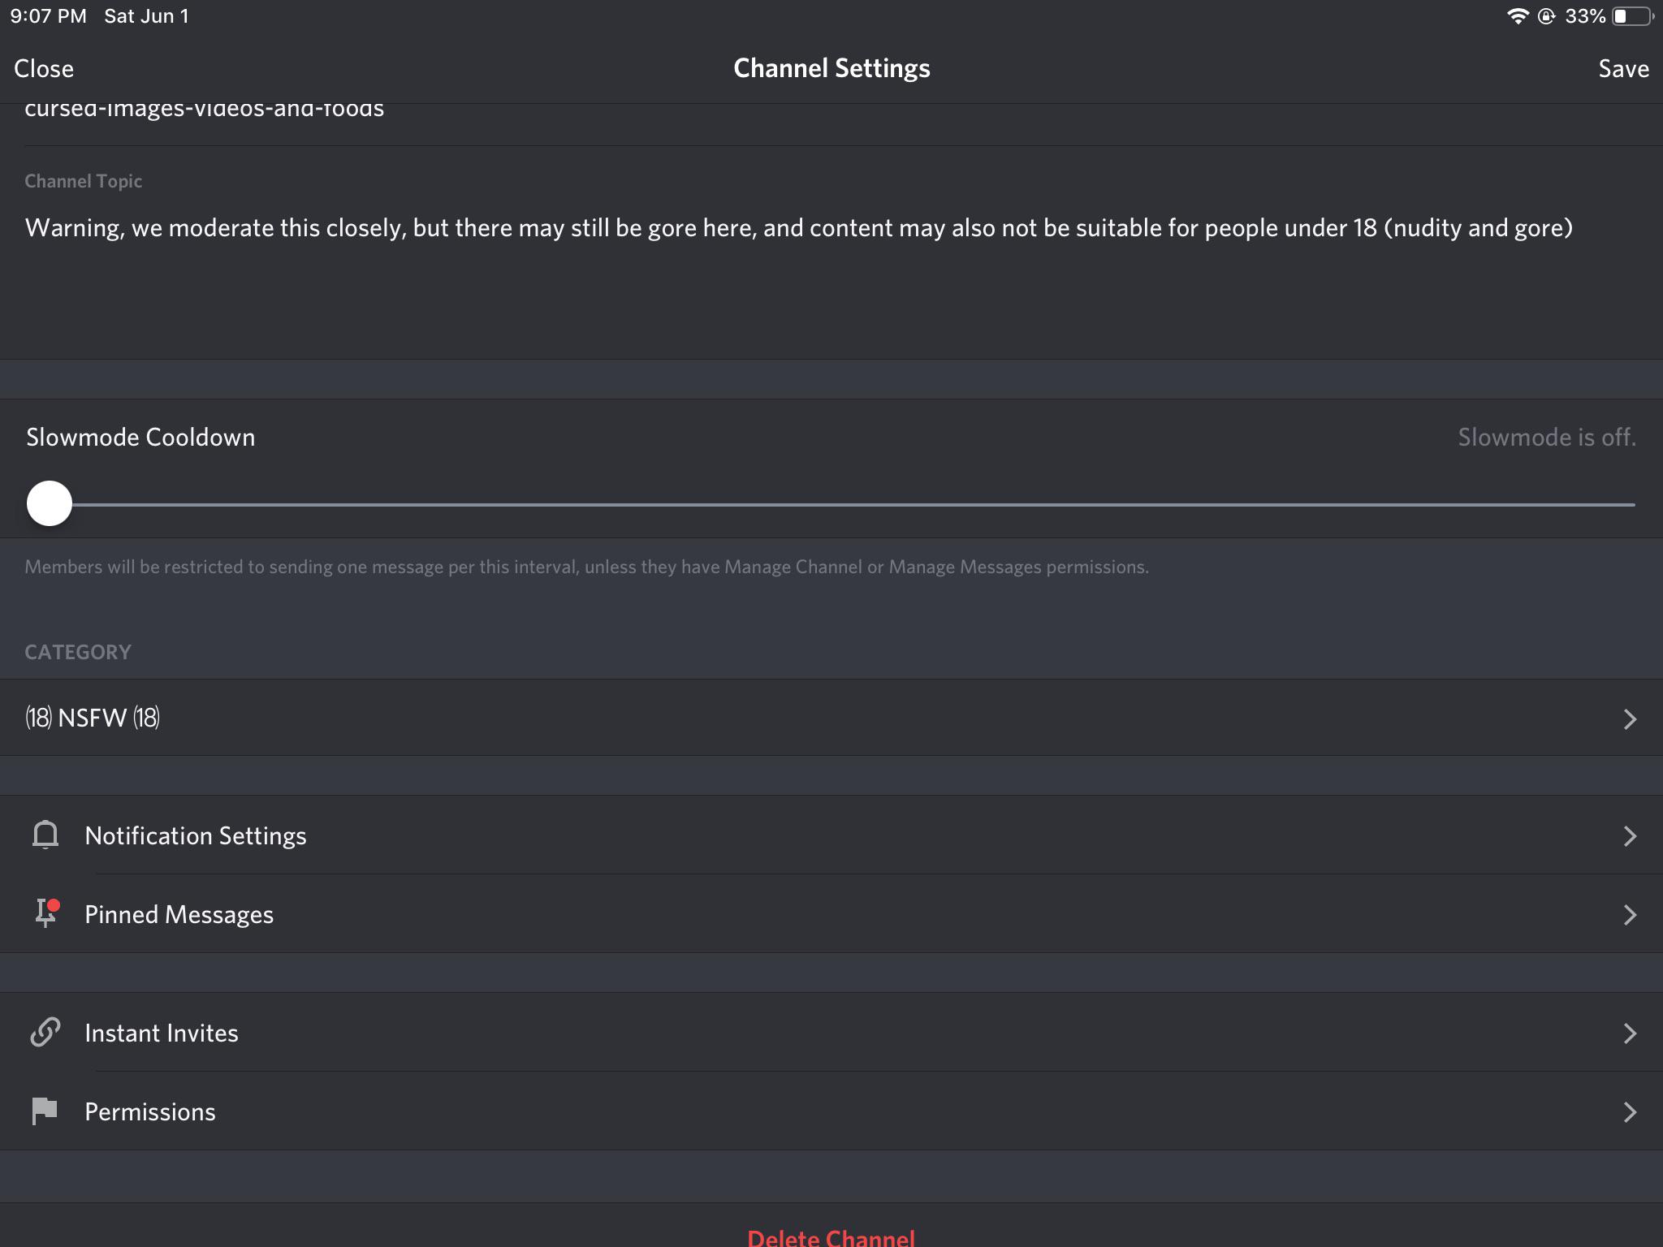Select the Pinned Messages pin icon
The image size is (1663, 1247).
pyautogui.click(x=45, y=913)
